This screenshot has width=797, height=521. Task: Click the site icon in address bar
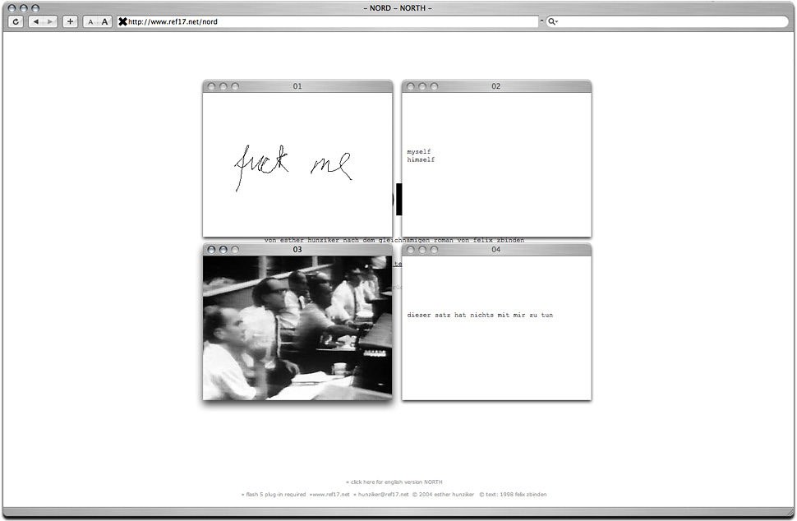(122, 21)
